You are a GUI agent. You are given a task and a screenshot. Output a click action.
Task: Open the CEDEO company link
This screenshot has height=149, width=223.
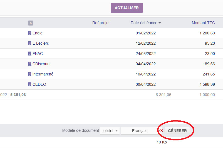(39, 84)
